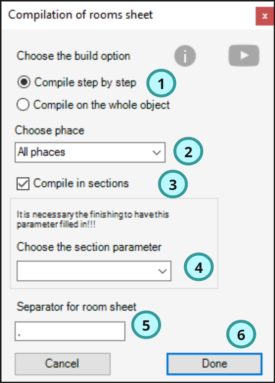Click the numbered callout marker 6

[x=241, y=334]
